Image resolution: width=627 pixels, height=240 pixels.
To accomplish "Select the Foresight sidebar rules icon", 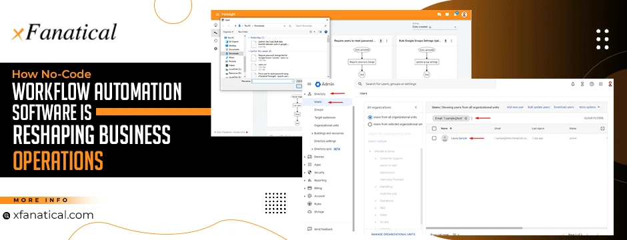I will (216, 33).
